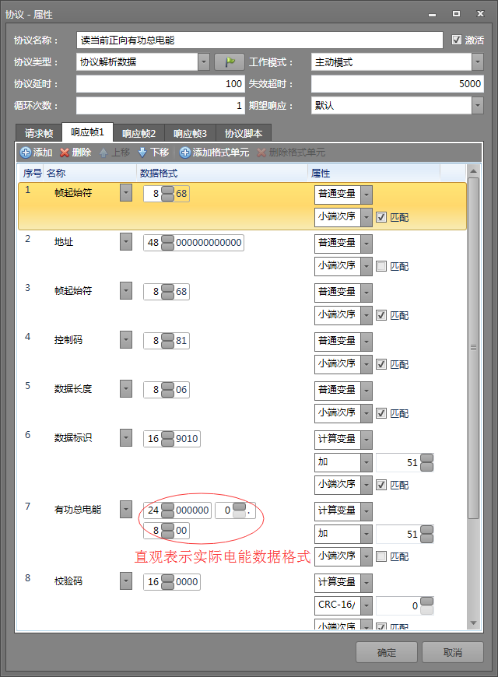Click spinner next to 51 in row 7
The image size is (498, 677).
point(426,534)
